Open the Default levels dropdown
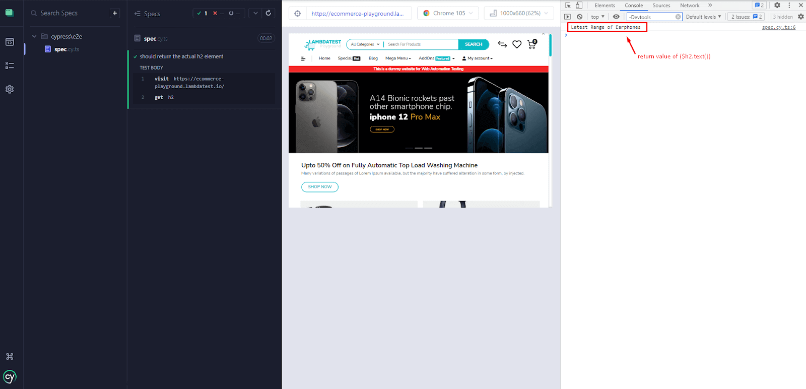This screenshot has width=806, height=389. click(703, 17)
